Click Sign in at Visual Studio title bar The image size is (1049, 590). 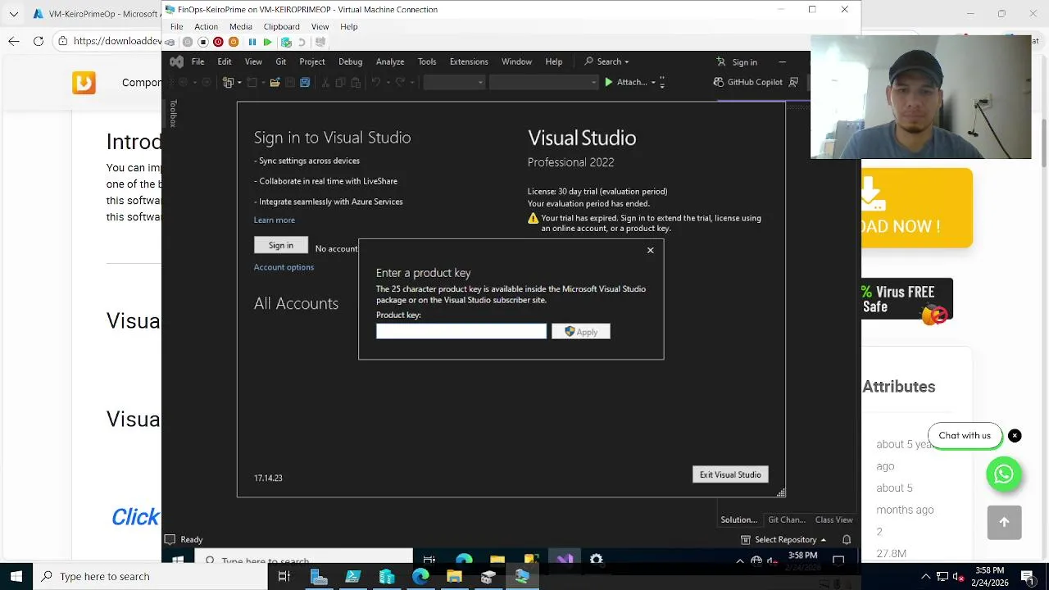coord(736,62)
